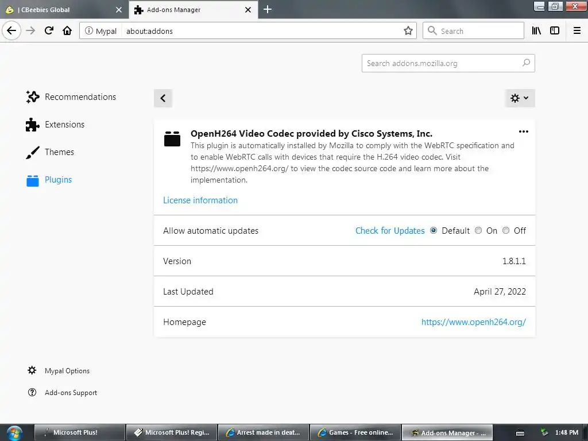Switch to Games - Free online... taskbar window

[355, 432]
